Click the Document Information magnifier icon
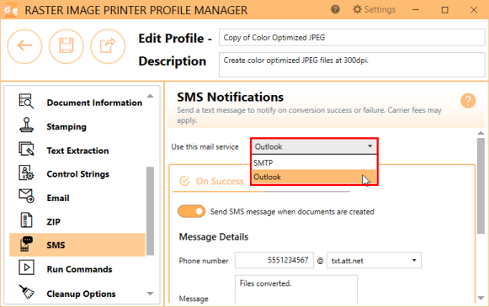 pos(26,101)
